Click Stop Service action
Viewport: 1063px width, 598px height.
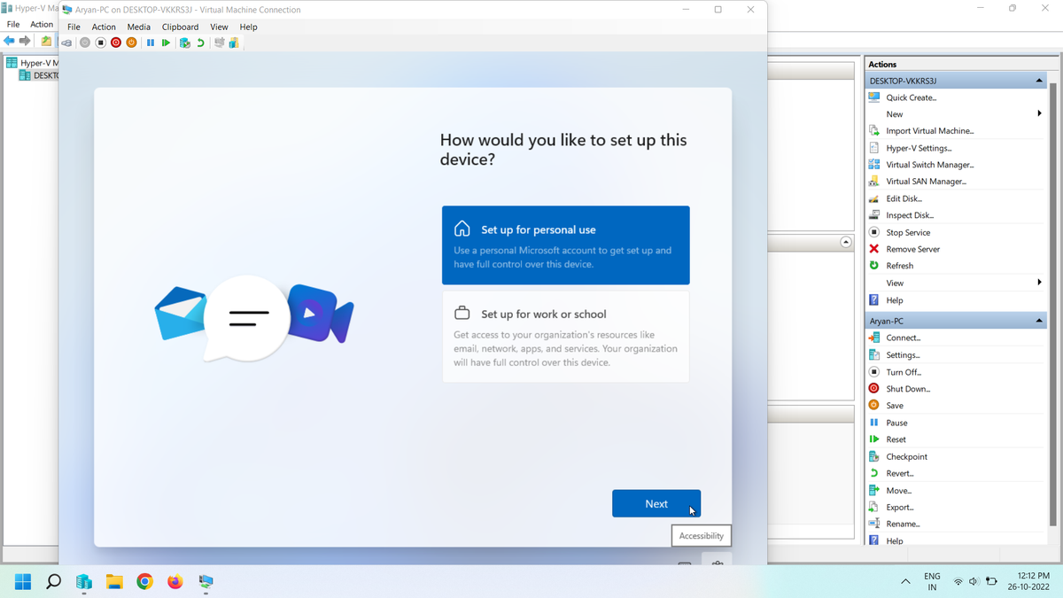point(908,232)
